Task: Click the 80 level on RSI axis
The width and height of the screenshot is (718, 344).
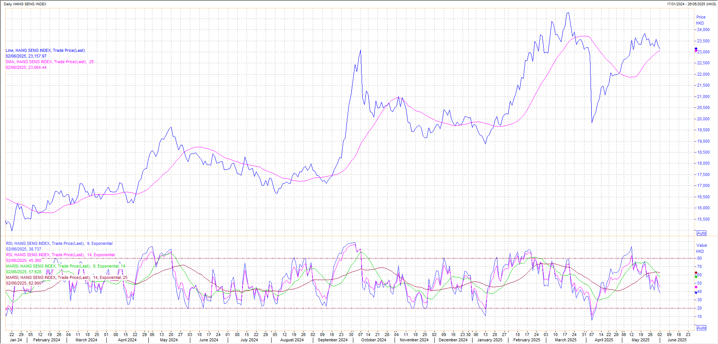Action: (699, 258)
